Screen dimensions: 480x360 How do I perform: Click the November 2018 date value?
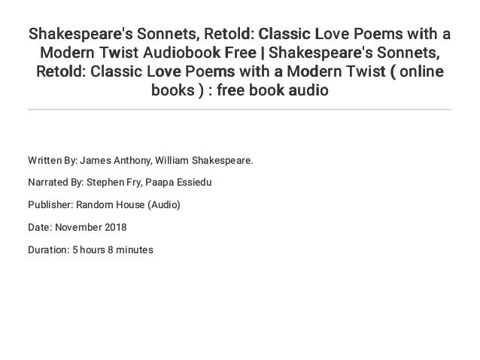click(91, 227)
